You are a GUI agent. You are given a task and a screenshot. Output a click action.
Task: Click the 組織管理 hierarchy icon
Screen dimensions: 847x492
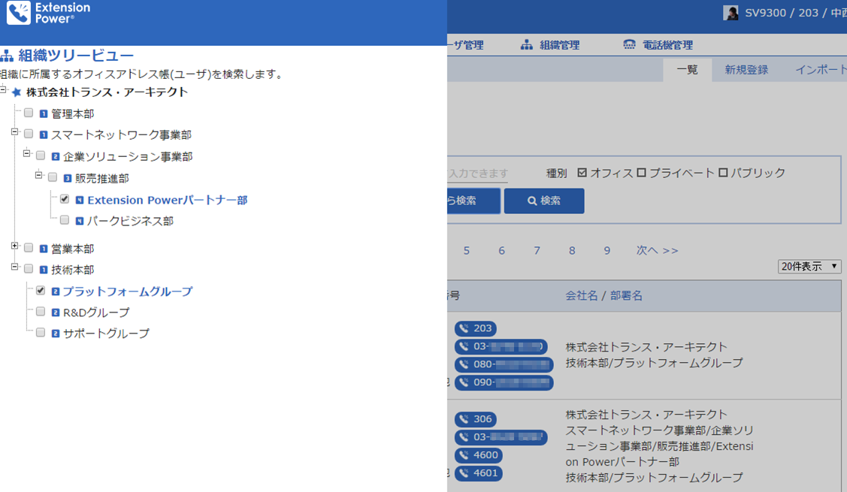point(527,45)
